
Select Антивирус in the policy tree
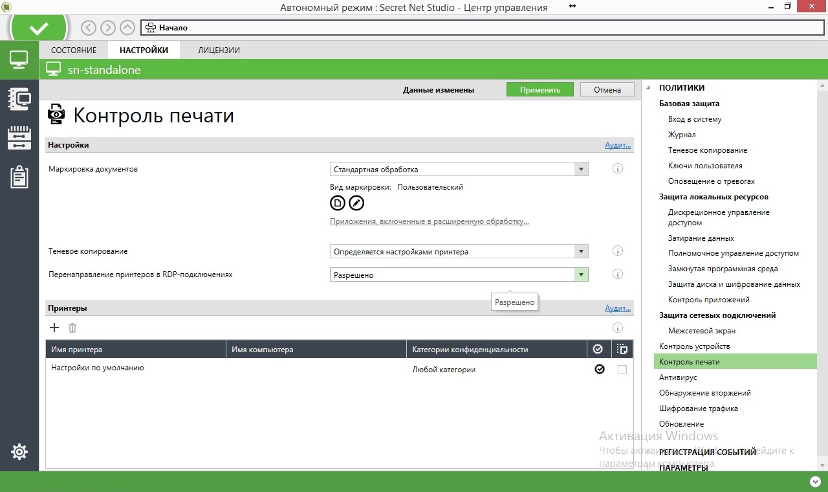678,377
